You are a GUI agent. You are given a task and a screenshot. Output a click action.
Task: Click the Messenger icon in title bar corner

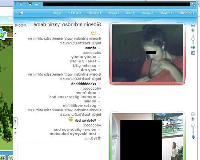tap(193, 5)
